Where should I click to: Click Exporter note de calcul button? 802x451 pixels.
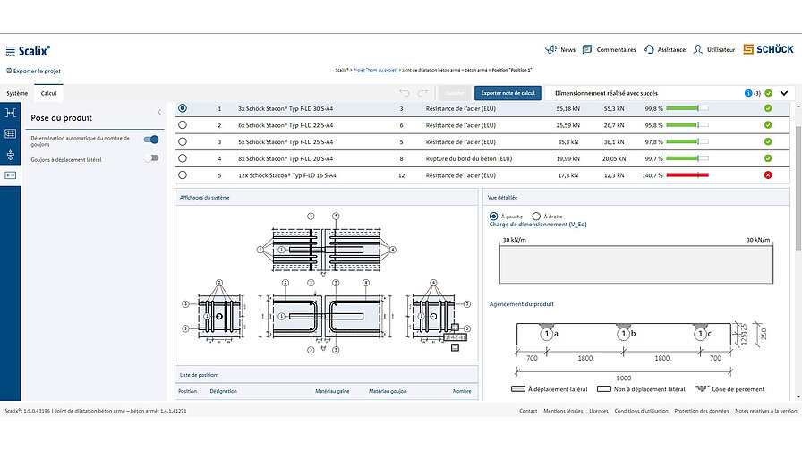pos(508,92)
